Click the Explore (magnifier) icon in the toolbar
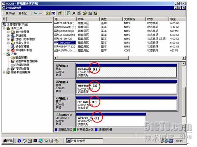Screen dimensions: 197x147 pos(90,13)
